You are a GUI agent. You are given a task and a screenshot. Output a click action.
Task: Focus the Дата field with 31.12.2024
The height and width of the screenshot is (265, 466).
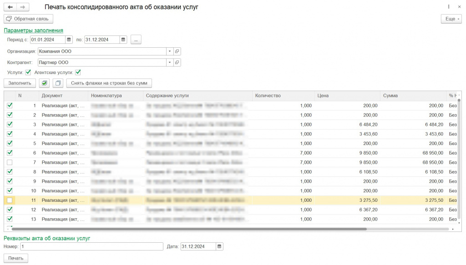[198, 246]
